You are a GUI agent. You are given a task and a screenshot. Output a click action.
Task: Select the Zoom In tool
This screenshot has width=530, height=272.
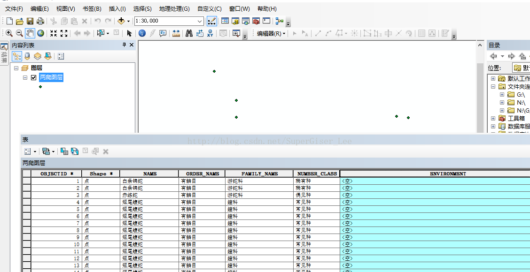click(x=9, y=33)
